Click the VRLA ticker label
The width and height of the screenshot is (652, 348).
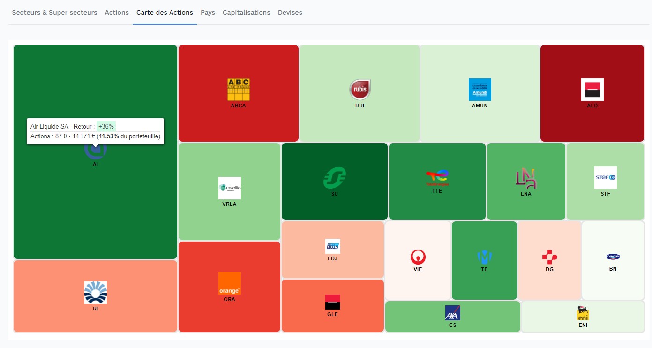[x=230, y=204]
